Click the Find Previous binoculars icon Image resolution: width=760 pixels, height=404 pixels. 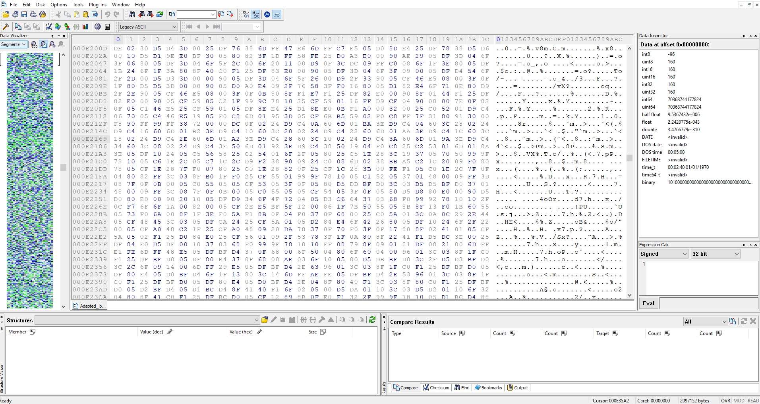point(141,15)
